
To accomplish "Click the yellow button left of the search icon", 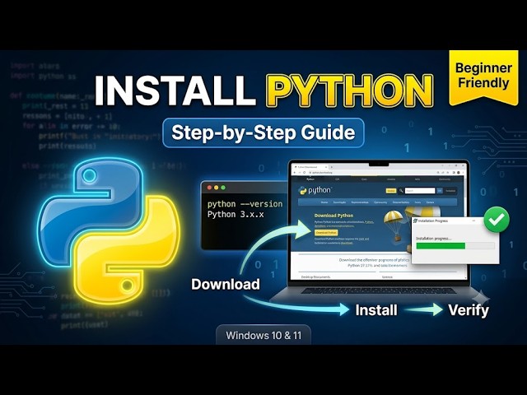I will pos(391,191).
